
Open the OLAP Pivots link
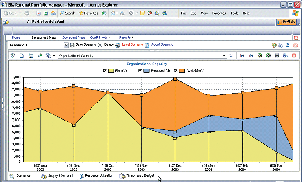point(99,37)
